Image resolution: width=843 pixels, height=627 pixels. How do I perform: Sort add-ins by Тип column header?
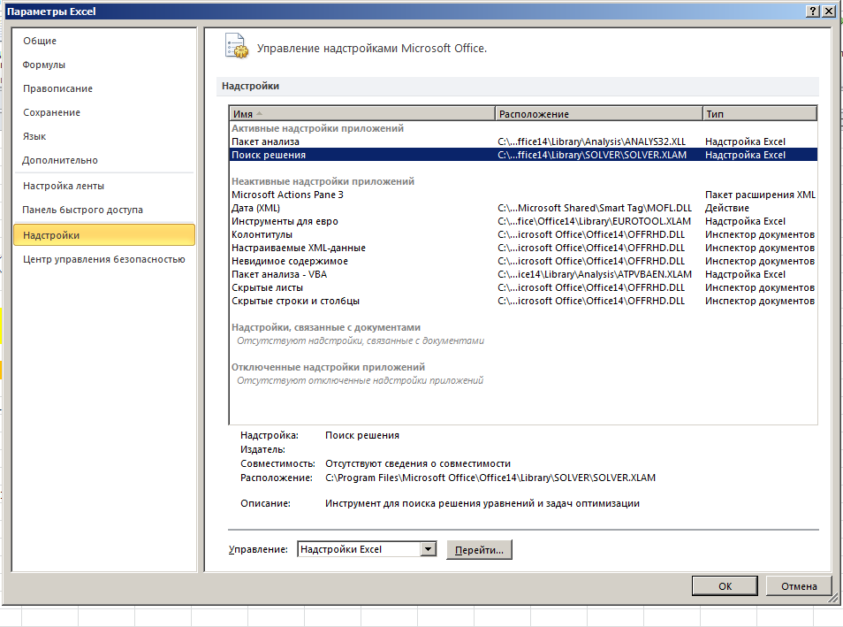[760, 113]
